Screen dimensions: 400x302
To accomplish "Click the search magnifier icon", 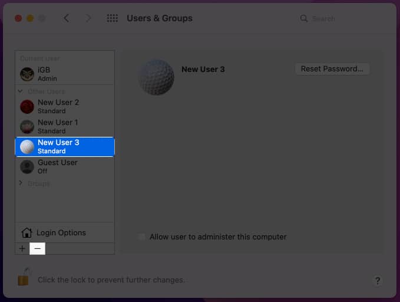I will (x=303, y=18).
